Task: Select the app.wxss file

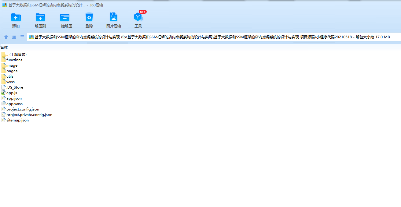Action: 12,103
